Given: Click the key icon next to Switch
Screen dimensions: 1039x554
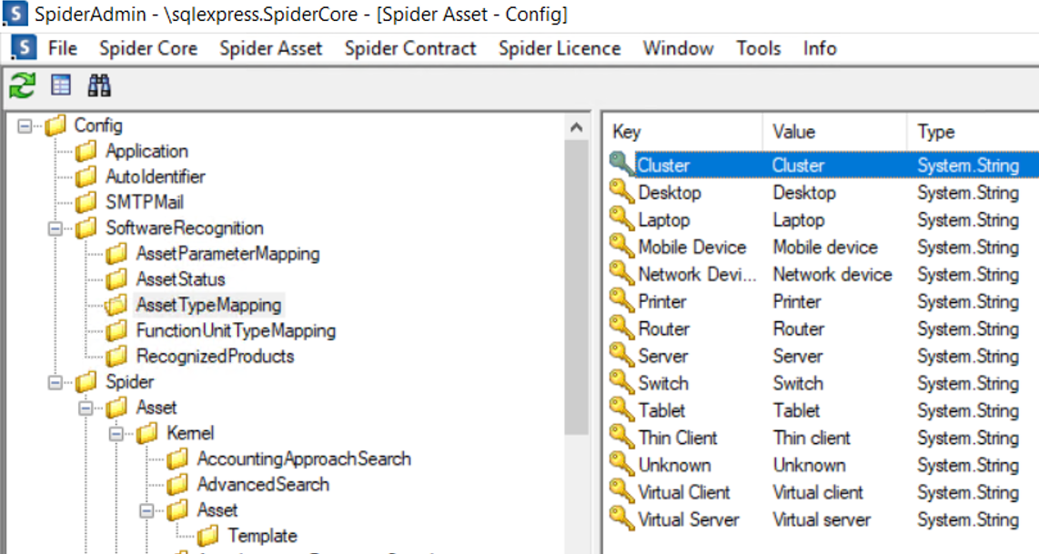Looking at the screenshot, I should click(x=621, y=382).
